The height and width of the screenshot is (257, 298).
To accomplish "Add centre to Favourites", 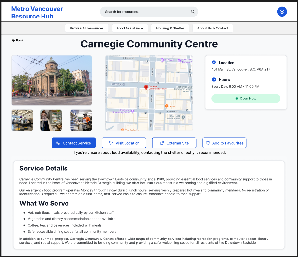I will [224, 143].
